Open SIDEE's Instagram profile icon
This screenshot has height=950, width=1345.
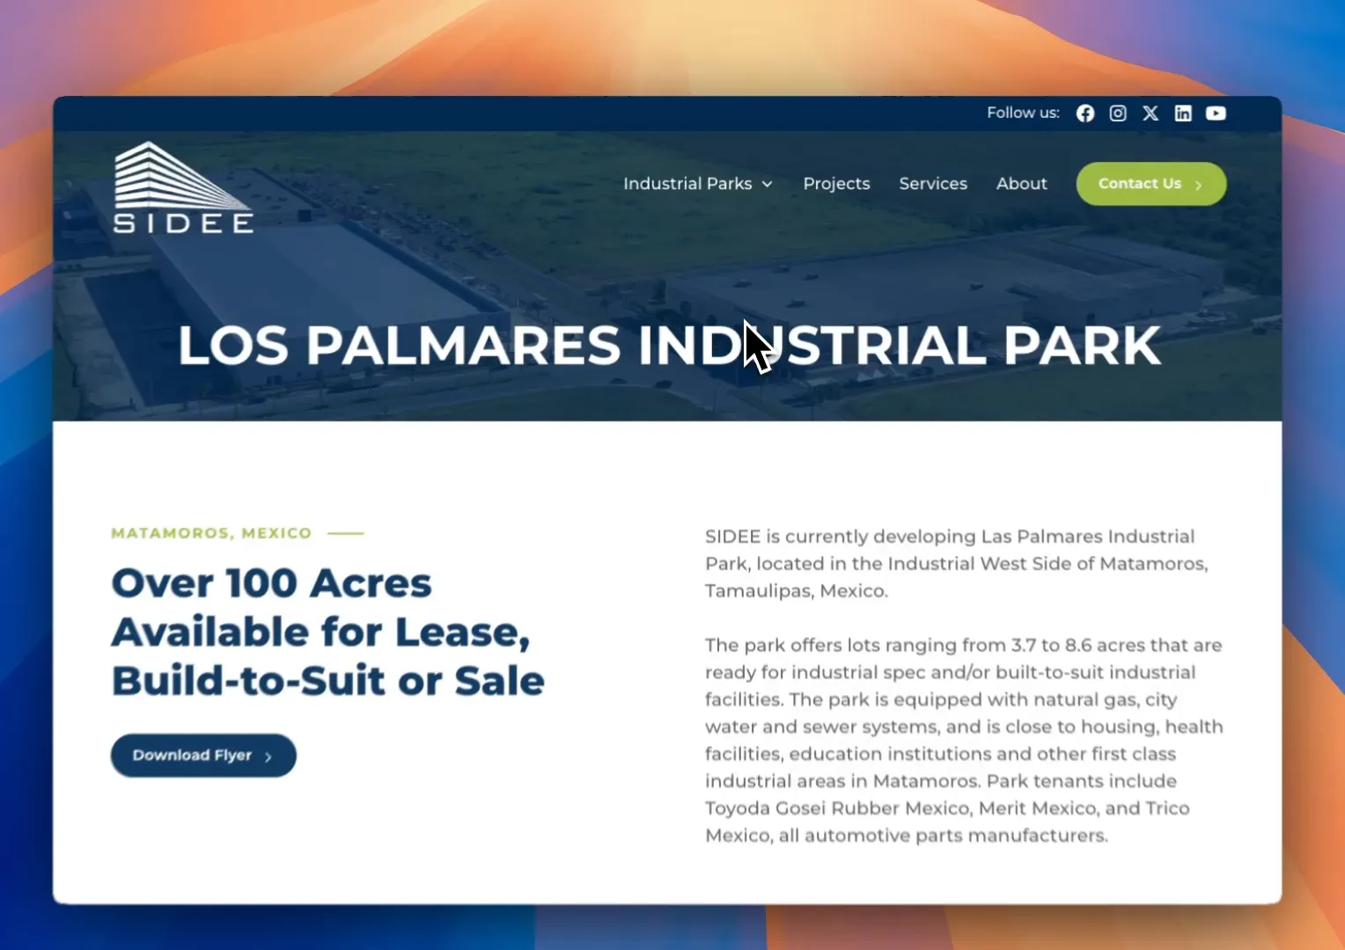pyautogui.click(x=1118, y=113)
